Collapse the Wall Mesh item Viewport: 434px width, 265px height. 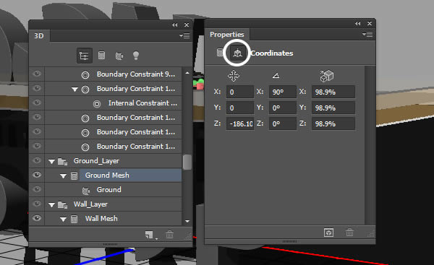pyautogui.click(x=63, y=220)
